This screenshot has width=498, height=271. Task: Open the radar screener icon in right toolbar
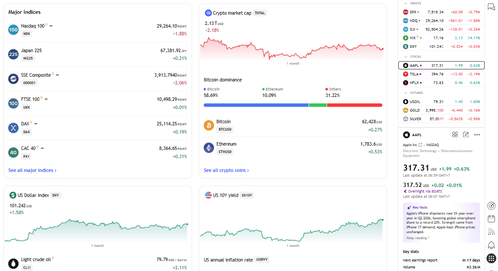pyautogui.click(x=492, y=206)
